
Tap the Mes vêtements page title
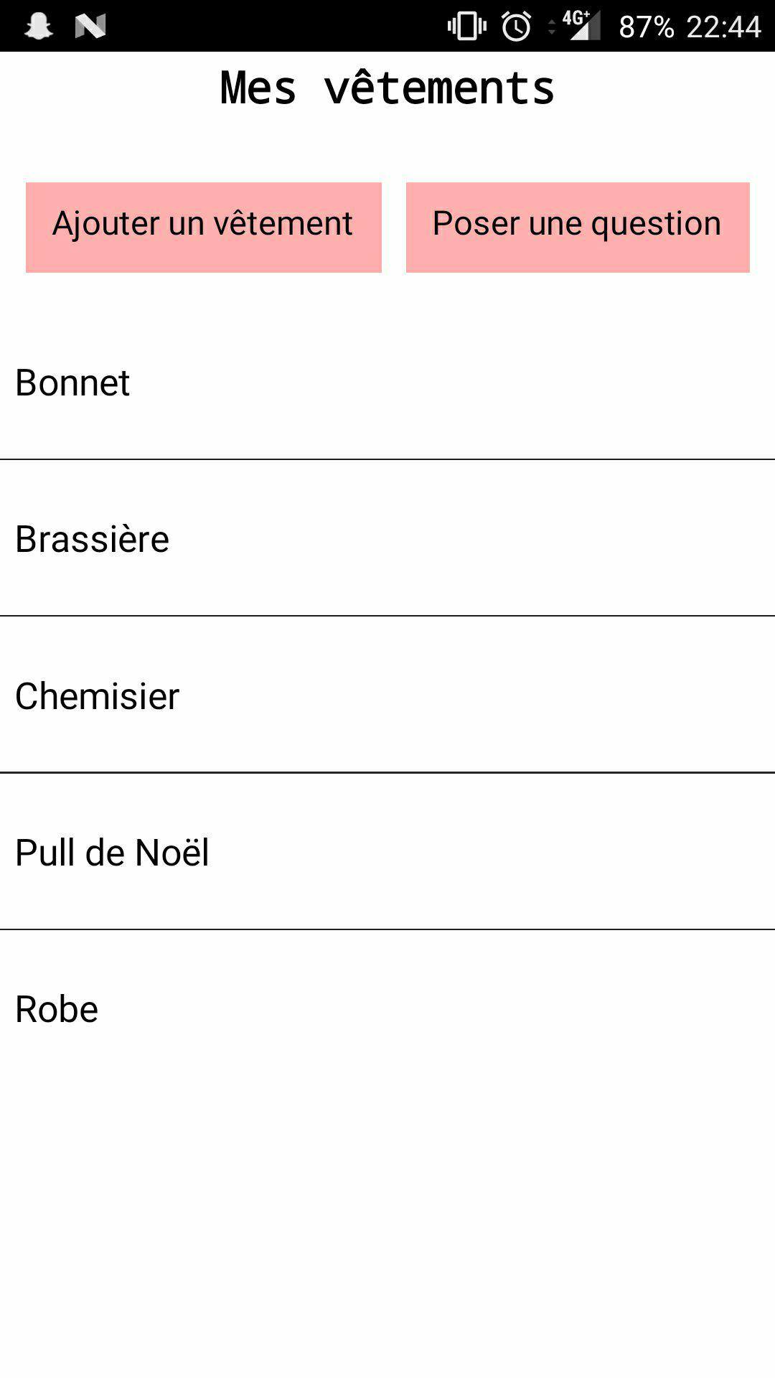pos(387,88)
